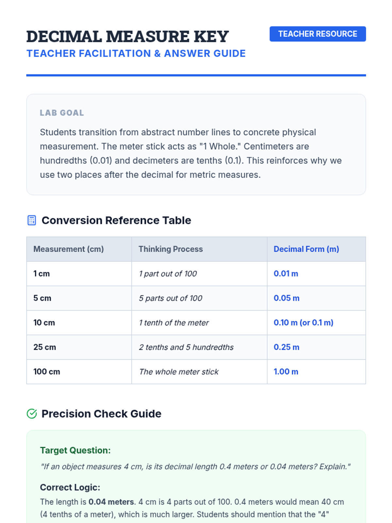Click the bold 0.04 meters answer text
392x523 pixels.
pos(111,502)
